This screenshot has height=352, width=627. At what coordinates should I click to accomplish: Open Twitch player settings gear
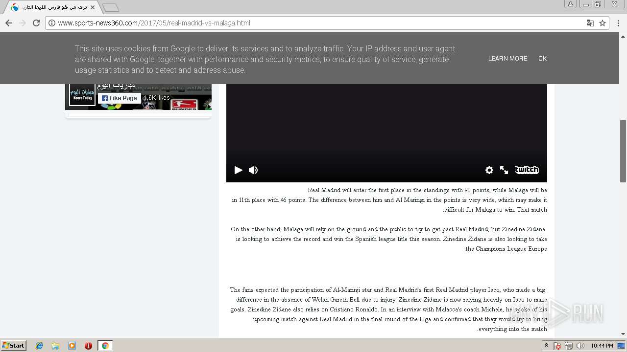point(489,170)
